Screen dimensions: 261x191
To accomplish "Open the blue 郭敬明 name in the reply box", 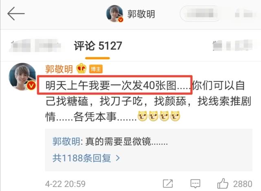I will pos(66,142).
